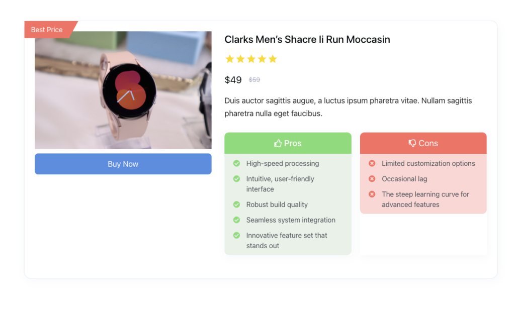515x312 pixels.
Task: Click the check icon next to Intuitive, user-friendly interface
Action: (236, 179)
